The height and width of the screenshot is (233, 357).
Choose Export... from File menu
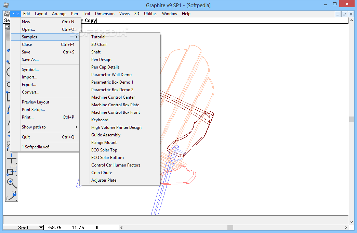coord(45,85)
